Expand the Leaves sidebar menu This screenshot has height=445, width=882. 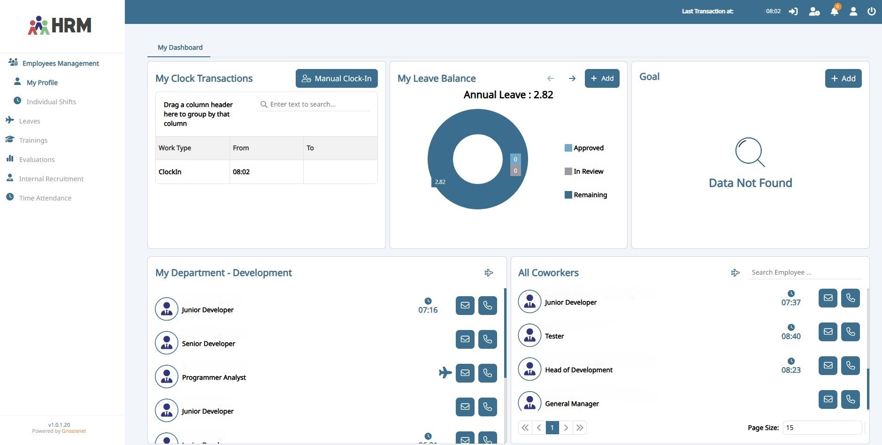[30, 121]
